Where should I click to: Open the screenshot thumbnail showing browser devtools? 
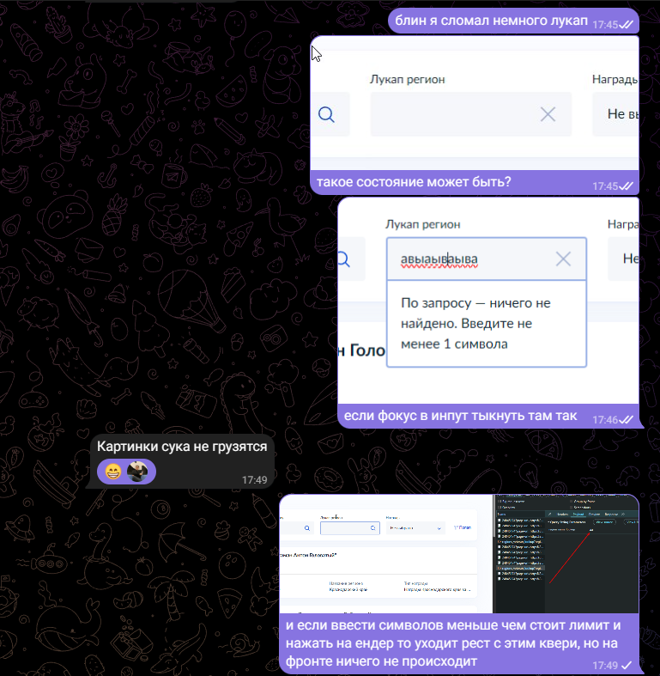(x=459, y=554)
